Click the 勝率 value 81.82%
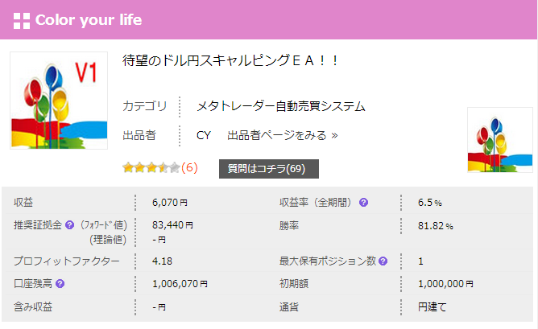Viewport: 538px width, 329px height. 436,226
